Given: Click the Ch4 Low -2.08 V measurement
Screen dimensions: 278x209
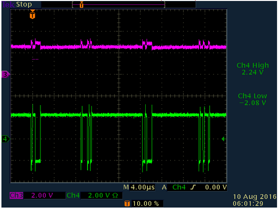Looking at the screenshot, I should point(253,99).
